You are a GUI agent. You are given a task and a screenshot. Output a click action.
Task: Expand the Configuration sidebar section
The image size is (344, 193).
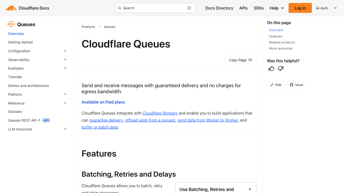coord(65,51)
